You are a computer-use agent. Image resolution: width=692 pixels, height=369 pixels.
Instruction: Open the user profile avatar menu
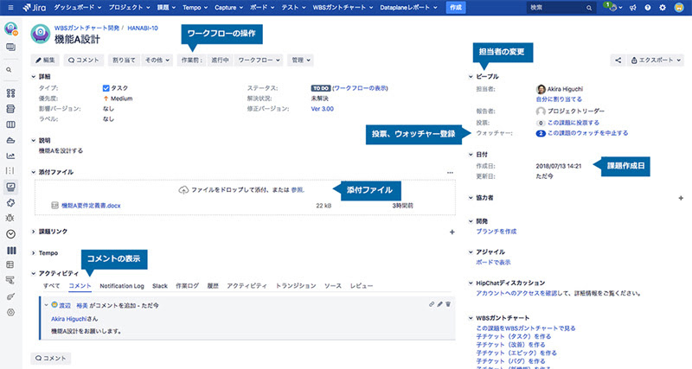tap(679, 8)
